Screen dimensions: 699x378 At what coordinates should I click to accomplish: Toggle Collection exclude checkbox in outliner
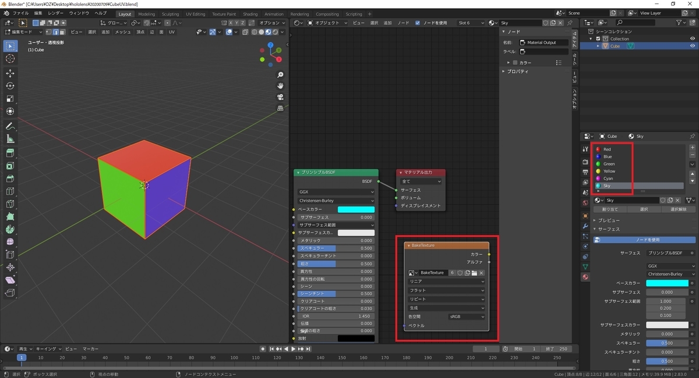click(598, 38)
